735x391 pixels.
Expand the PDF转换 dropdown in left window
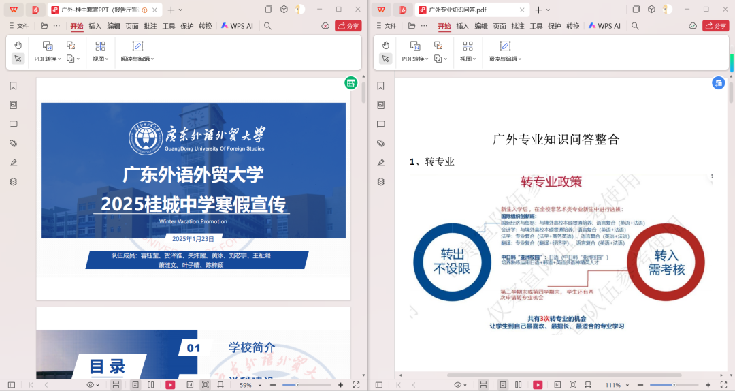coord(48,59)
